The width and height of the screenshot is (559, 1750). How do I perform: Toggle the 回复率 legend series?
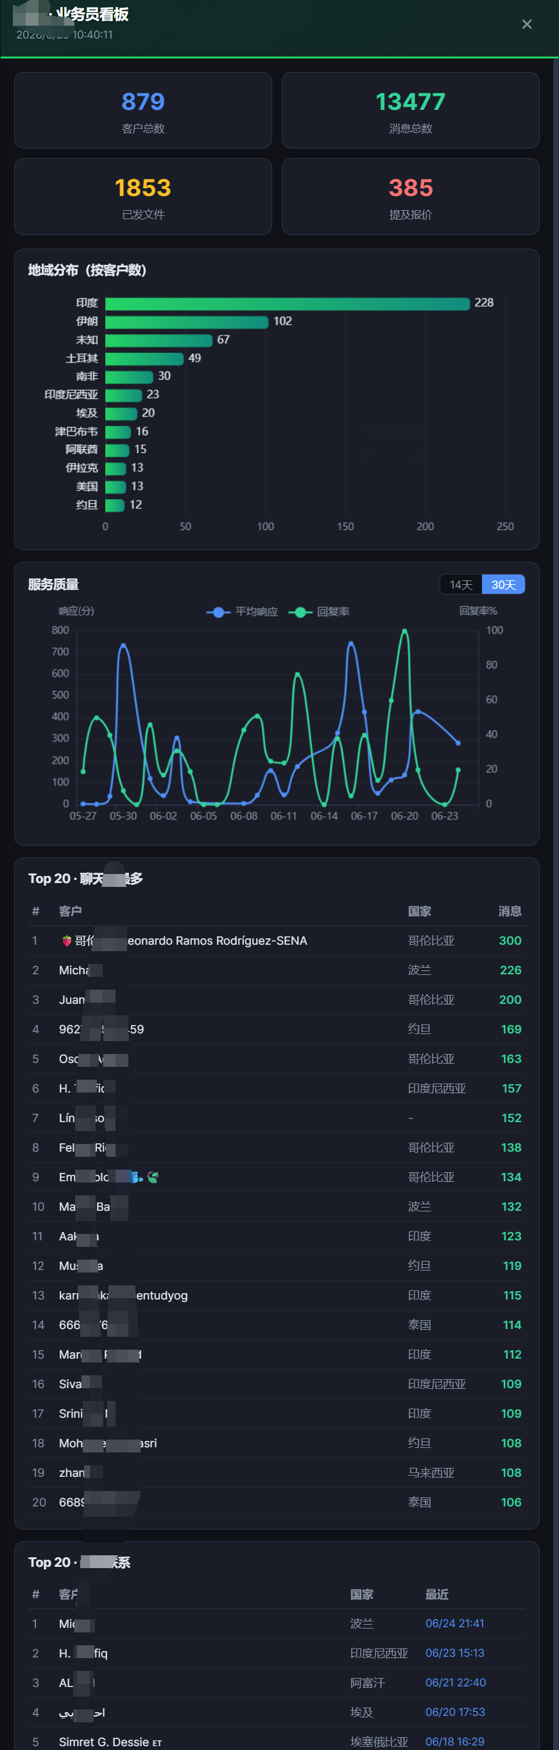click(x=319, y=611)
